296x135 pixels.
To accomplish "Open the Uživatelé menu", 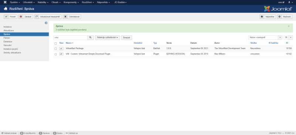I will 29,2.
